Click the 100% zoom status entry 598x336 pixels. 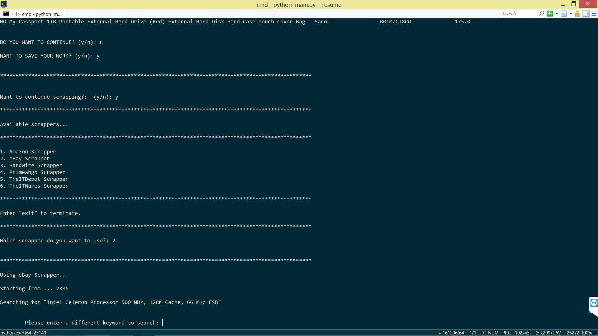pyautogui.click(x=586, y=333)
